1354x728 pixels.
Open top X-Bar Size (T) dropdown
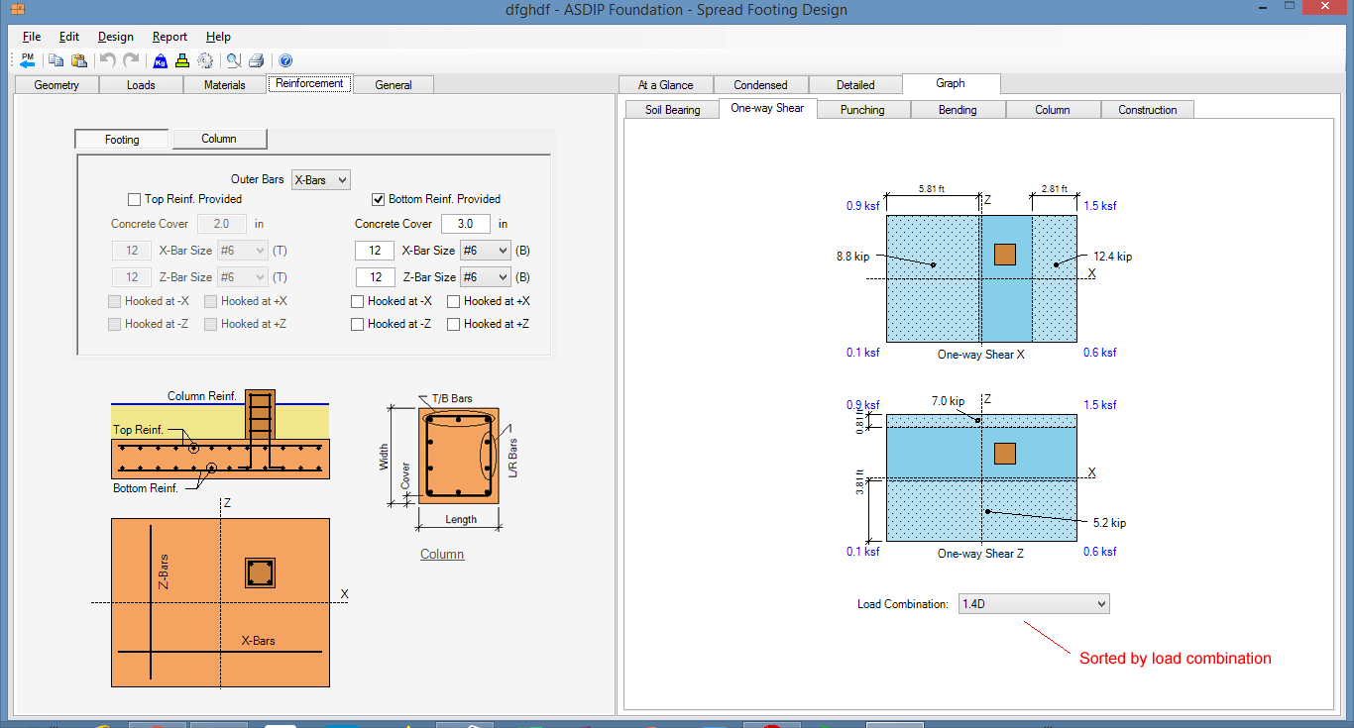click(242, 251)
